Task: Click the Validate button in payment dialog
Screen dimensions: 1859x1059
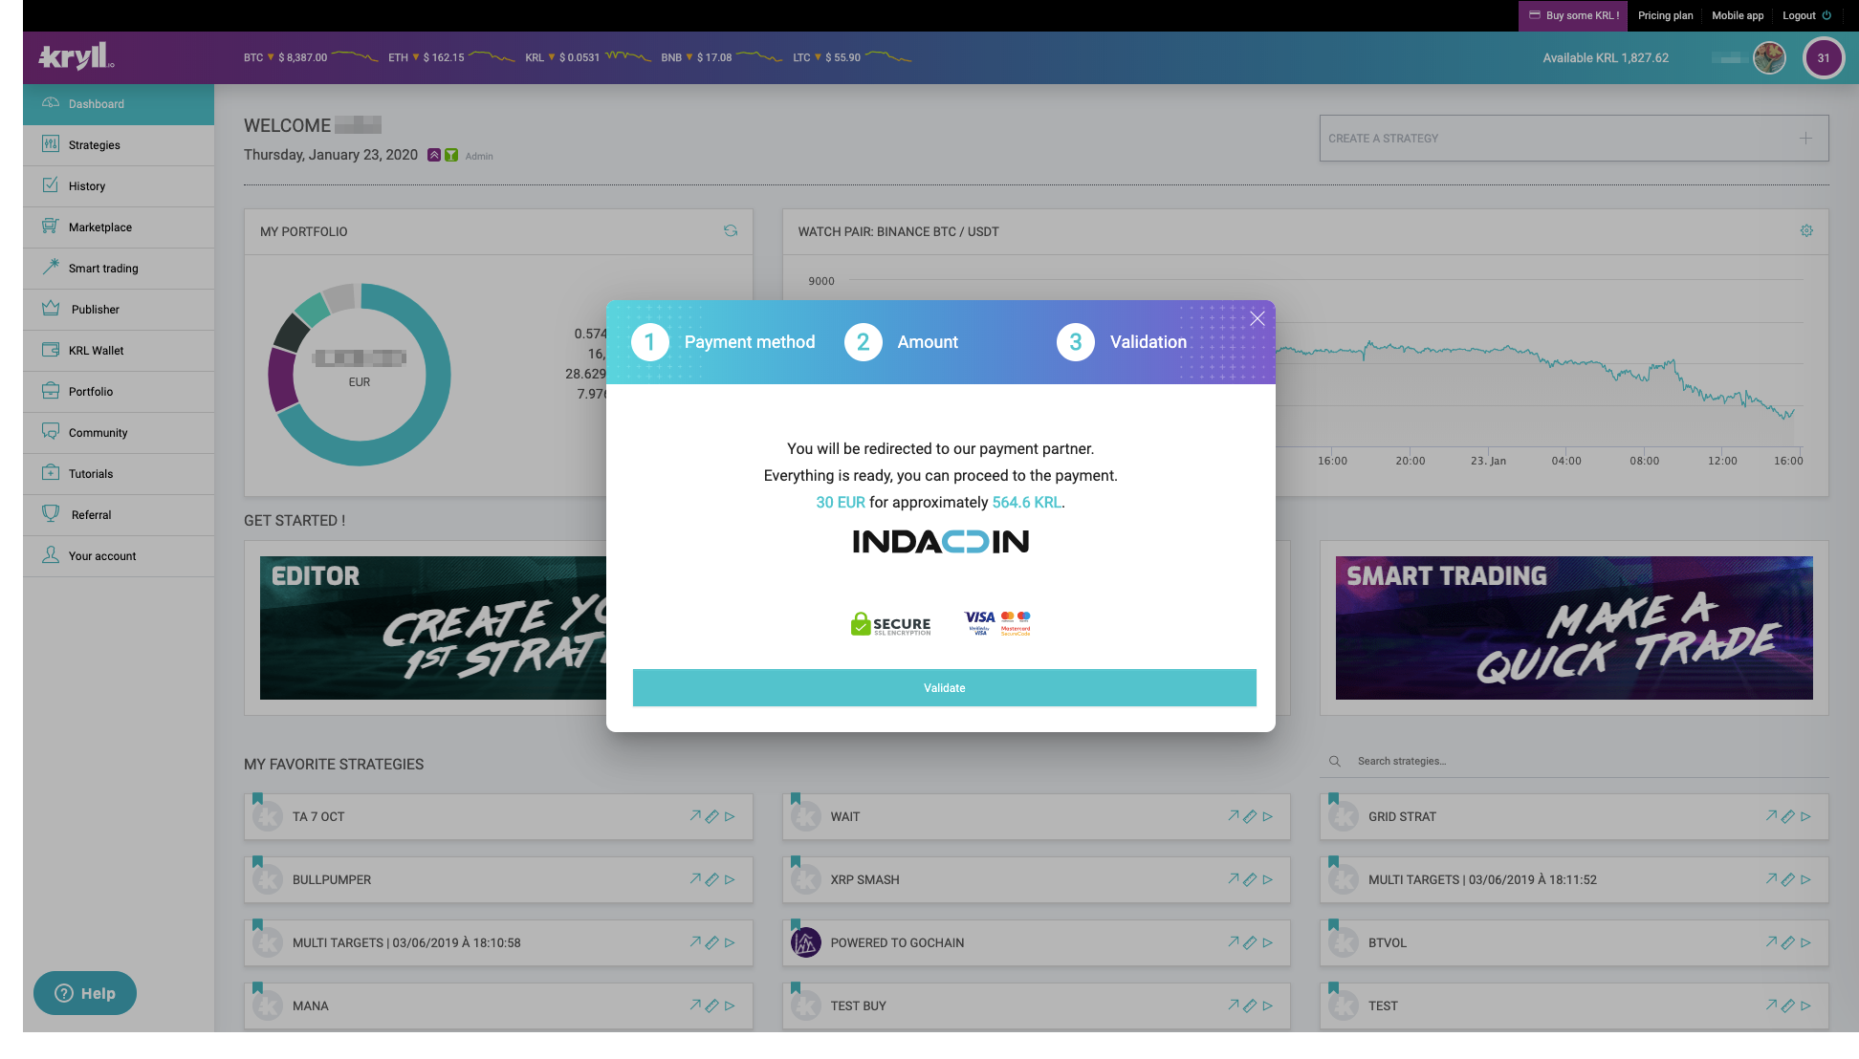Action: click(944, 688)
